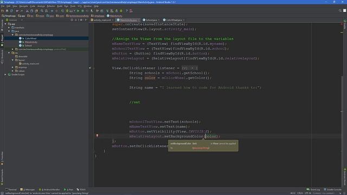Click the green Run app button
This screenshot has height=195, width=347.
78,11
